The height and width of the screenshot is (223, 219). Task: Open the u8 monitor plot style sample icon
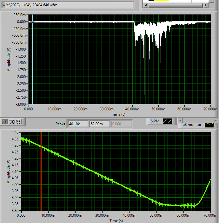click(x=209, y=125)
